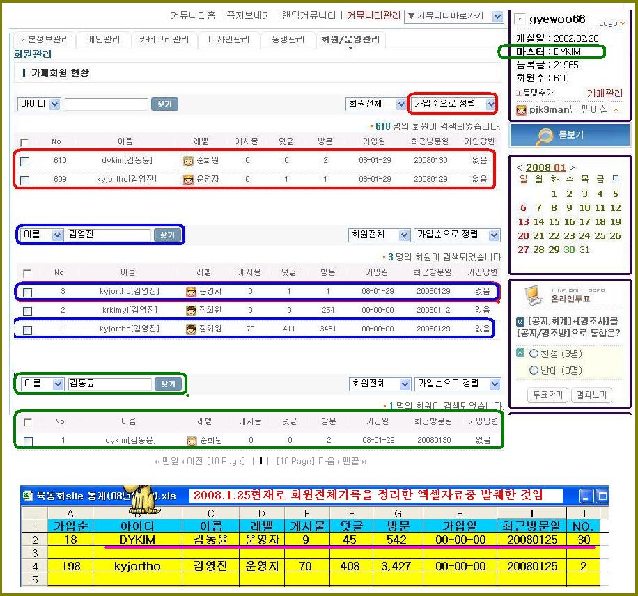The height and width of the screenshot is (596, 638).
Task: Click the next month arrow beside 2008 01
Action: point(573,168)
